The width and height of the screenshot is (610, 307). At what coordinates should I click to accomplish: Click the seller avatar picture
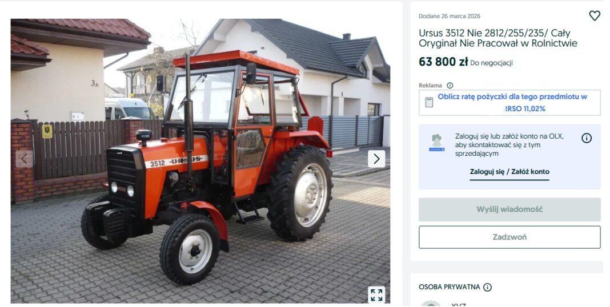click(431, 304)
